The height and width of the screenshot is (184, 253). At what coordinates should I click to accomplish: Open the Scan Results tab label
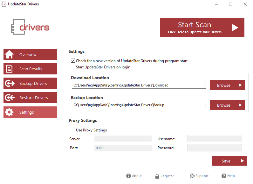(31, 69)
